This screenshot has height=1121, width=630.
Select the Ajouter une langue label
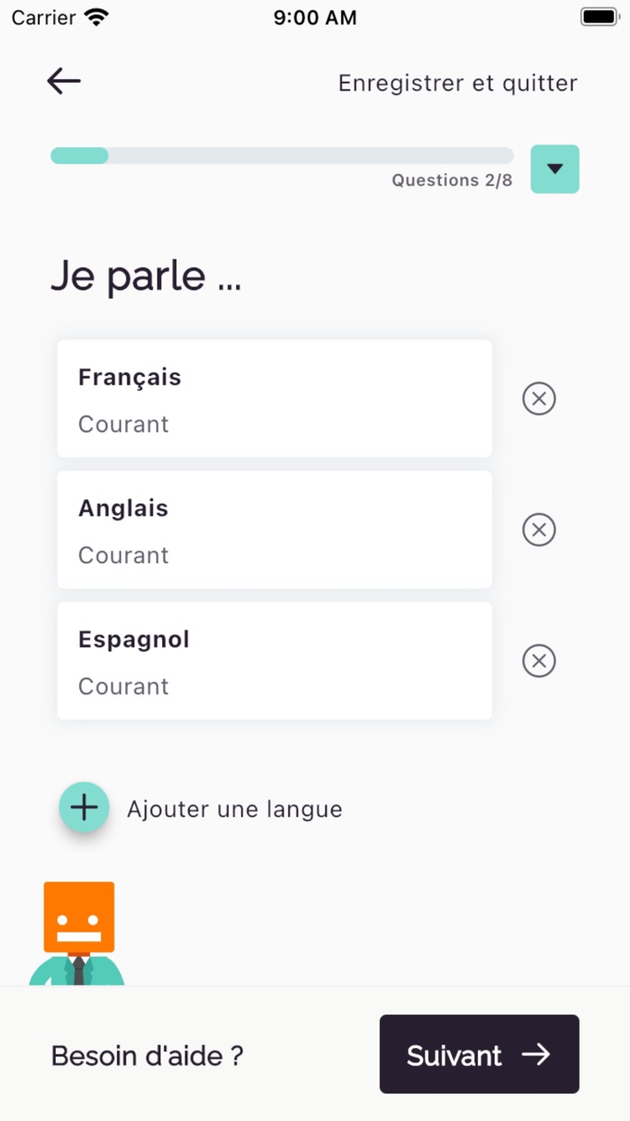pos(234,809)
